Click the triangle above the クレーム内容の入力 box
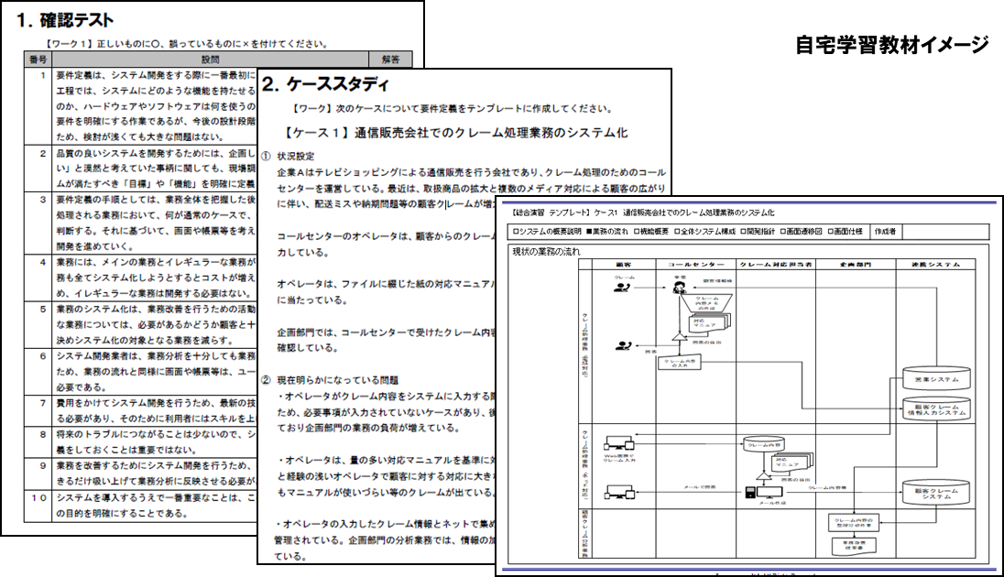1004x577 pixels. coord(680,338)
